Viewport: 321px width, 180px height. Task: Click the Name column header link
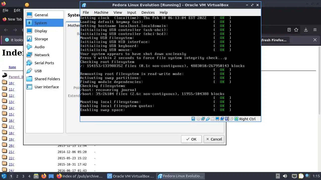(12, 67)
